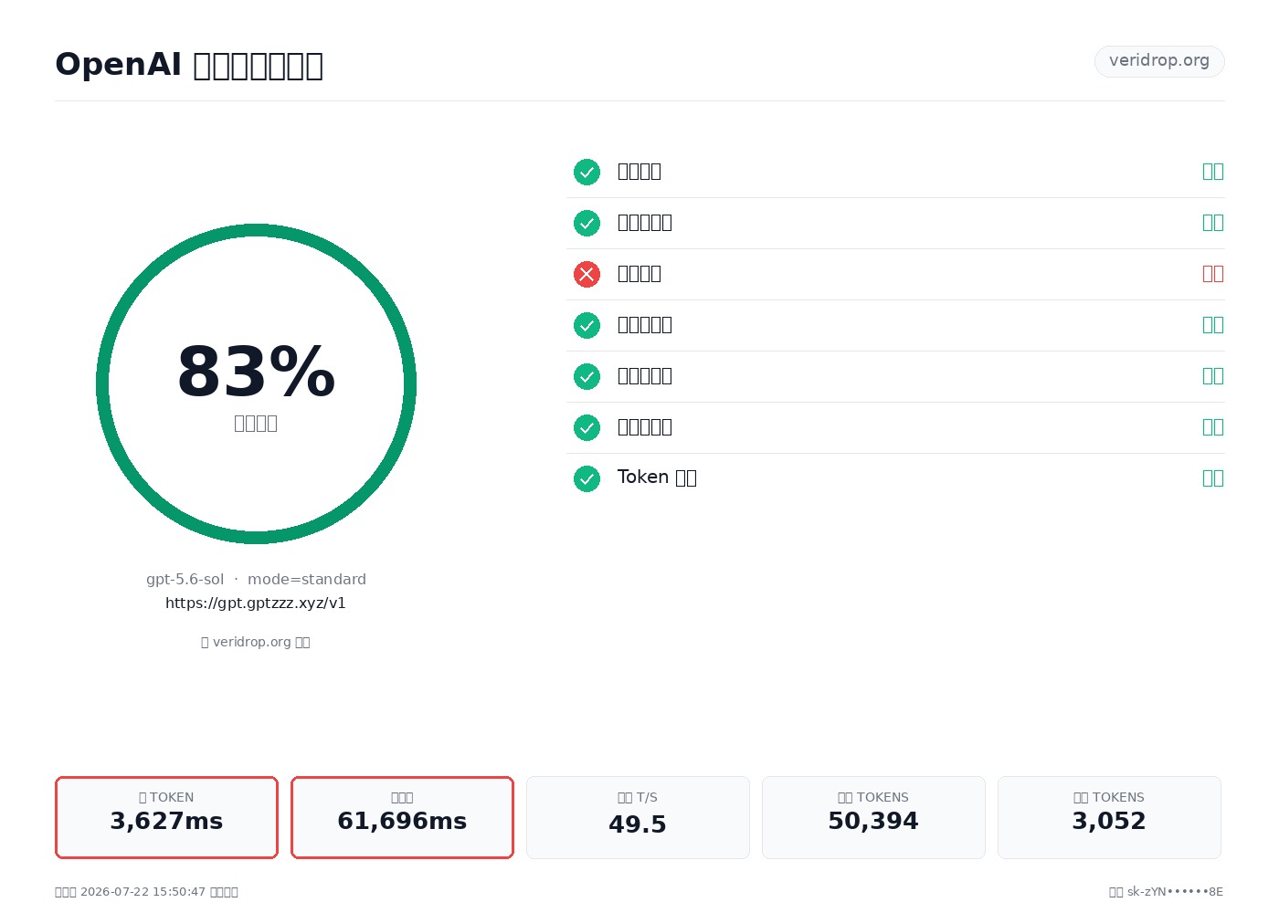1279x913 pixels.
Task: Click the red status text on failed row
Action: [x=1213, y=274]
